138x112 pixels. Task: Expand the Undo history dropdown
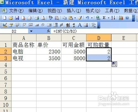92,18
